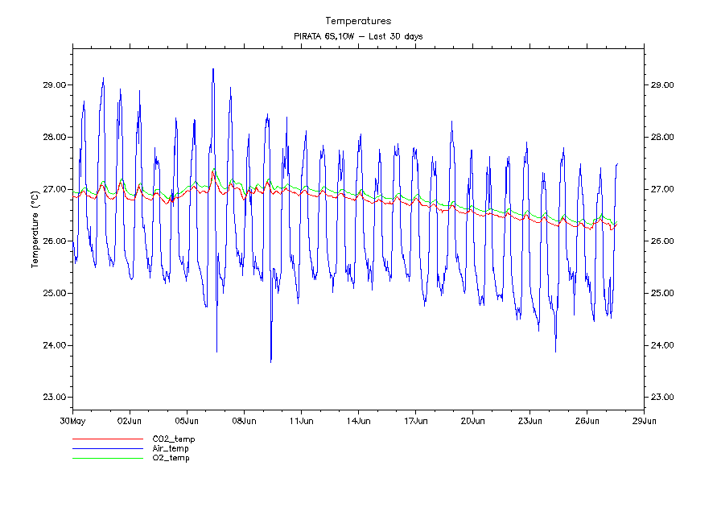This screenshot has height=507, width=717.
Task: Click the line sample beside CO2_temp
Action: coord(106,439)
